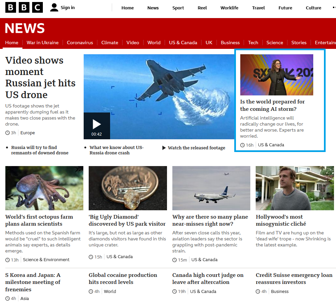The width and height of the screenshot is (336, 302).
Task: Click the Europe tag under drone story
Action: pyautogui.click(x=28, y=133)
